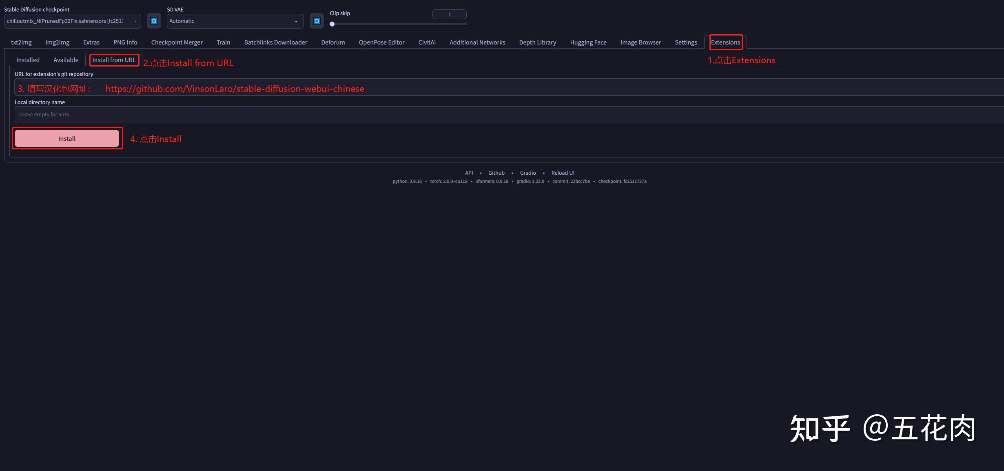This screenshot has height=471, width=1004.
Task: Open the API link in footer
Action: point(469,173)
